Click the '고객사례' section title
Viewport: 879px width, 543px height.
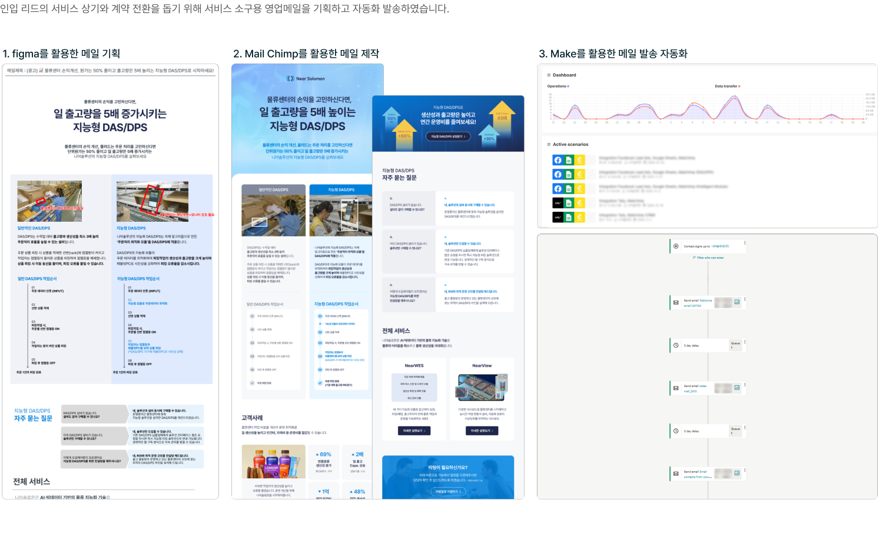tap(253, 418)
